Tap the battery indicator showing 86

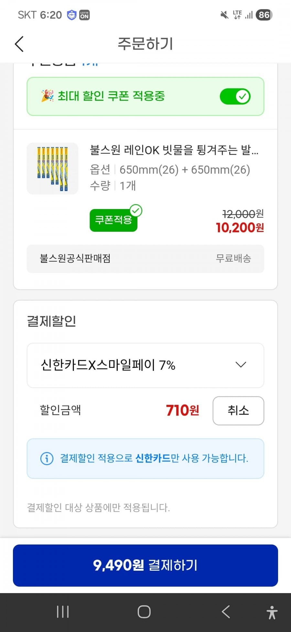[x=264, y=15]
